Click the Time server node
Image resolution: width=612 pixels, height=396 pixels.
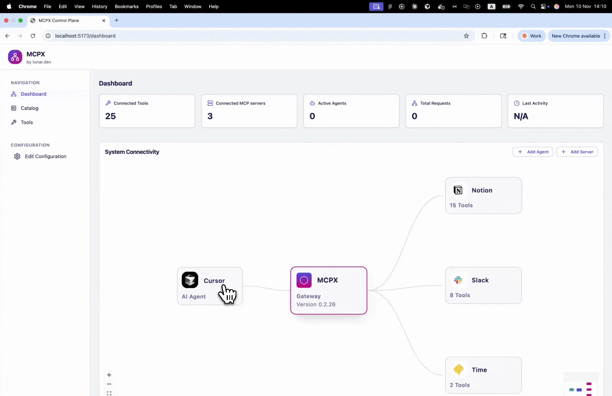click(x=483, y=375)
